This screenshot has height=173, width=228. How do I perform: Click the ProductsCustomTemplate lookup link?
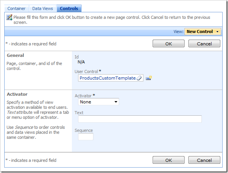108,78
